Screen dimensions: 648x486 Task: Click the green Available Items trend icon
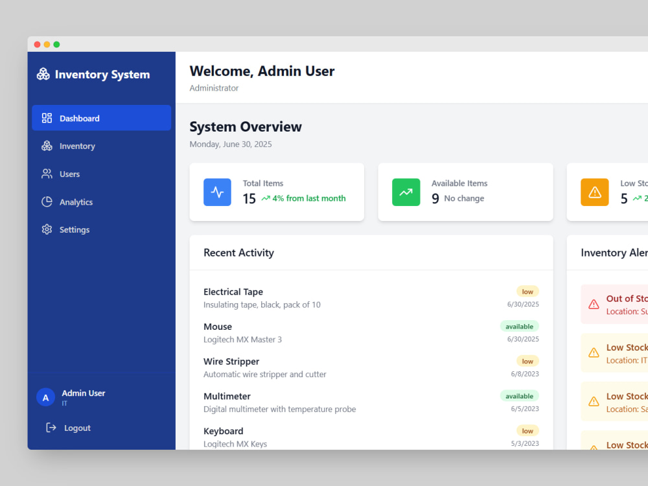[x=406, y=192]
